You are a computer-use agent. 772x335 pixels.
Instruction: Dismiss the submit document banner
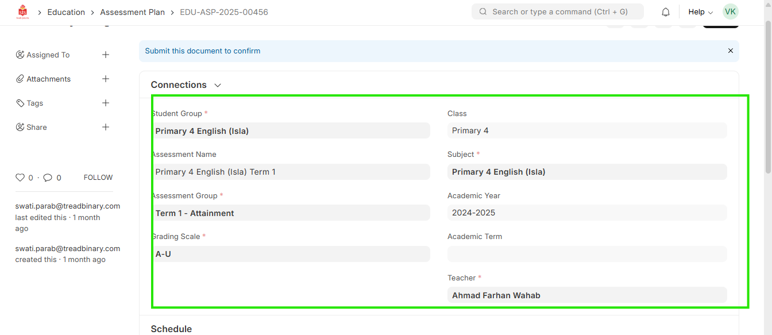click(x=730, y=51)
